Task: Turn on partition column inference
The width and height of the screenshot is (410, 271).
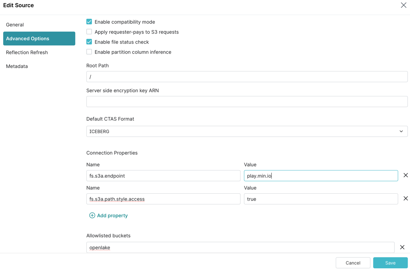Action: tap(89, 52)
